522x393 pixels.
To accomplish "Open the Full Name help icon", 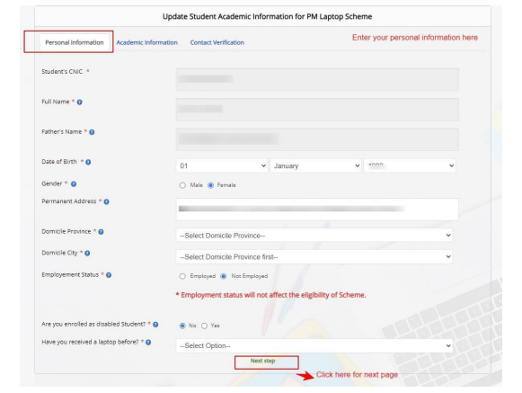I will (80, 102).
